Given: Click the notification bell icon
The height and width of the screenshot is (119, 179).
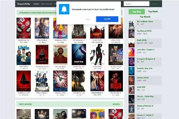Looking at the screenshot, I should coord(64,9).
